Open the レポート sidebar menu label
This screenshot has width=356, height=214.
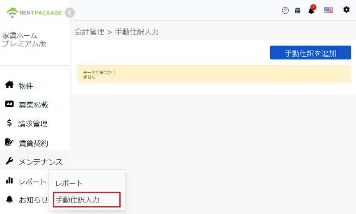coord(32,182)
